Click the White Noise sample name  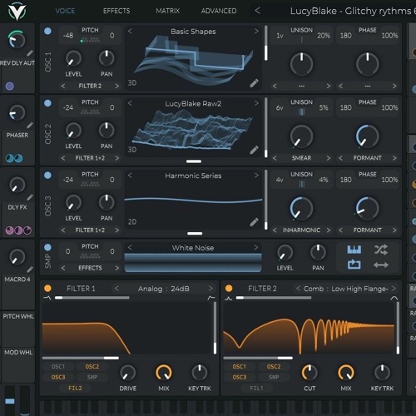pos(193,248)
